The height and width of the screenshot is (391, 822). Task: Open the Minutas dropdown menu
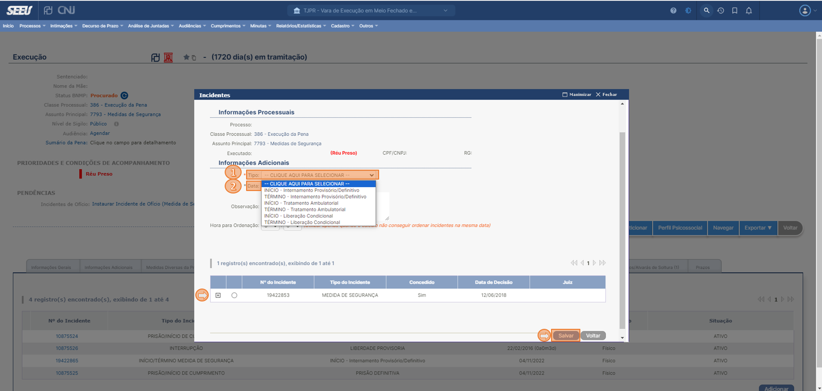pyautogui.click(x=261, y=26)
